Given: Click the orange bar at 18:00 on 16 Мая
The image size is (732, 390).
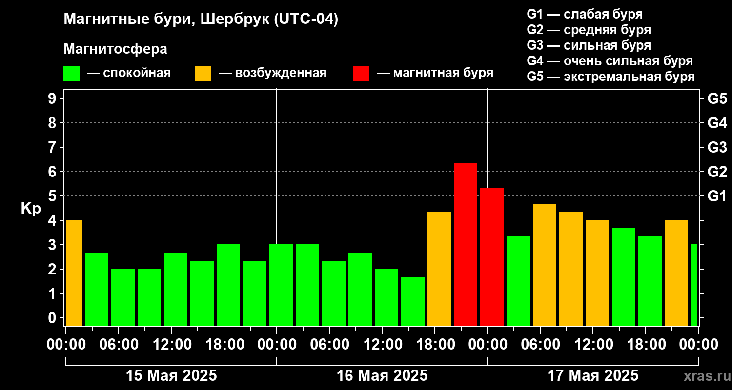Looking at the screenshot, I should (439, 269).
